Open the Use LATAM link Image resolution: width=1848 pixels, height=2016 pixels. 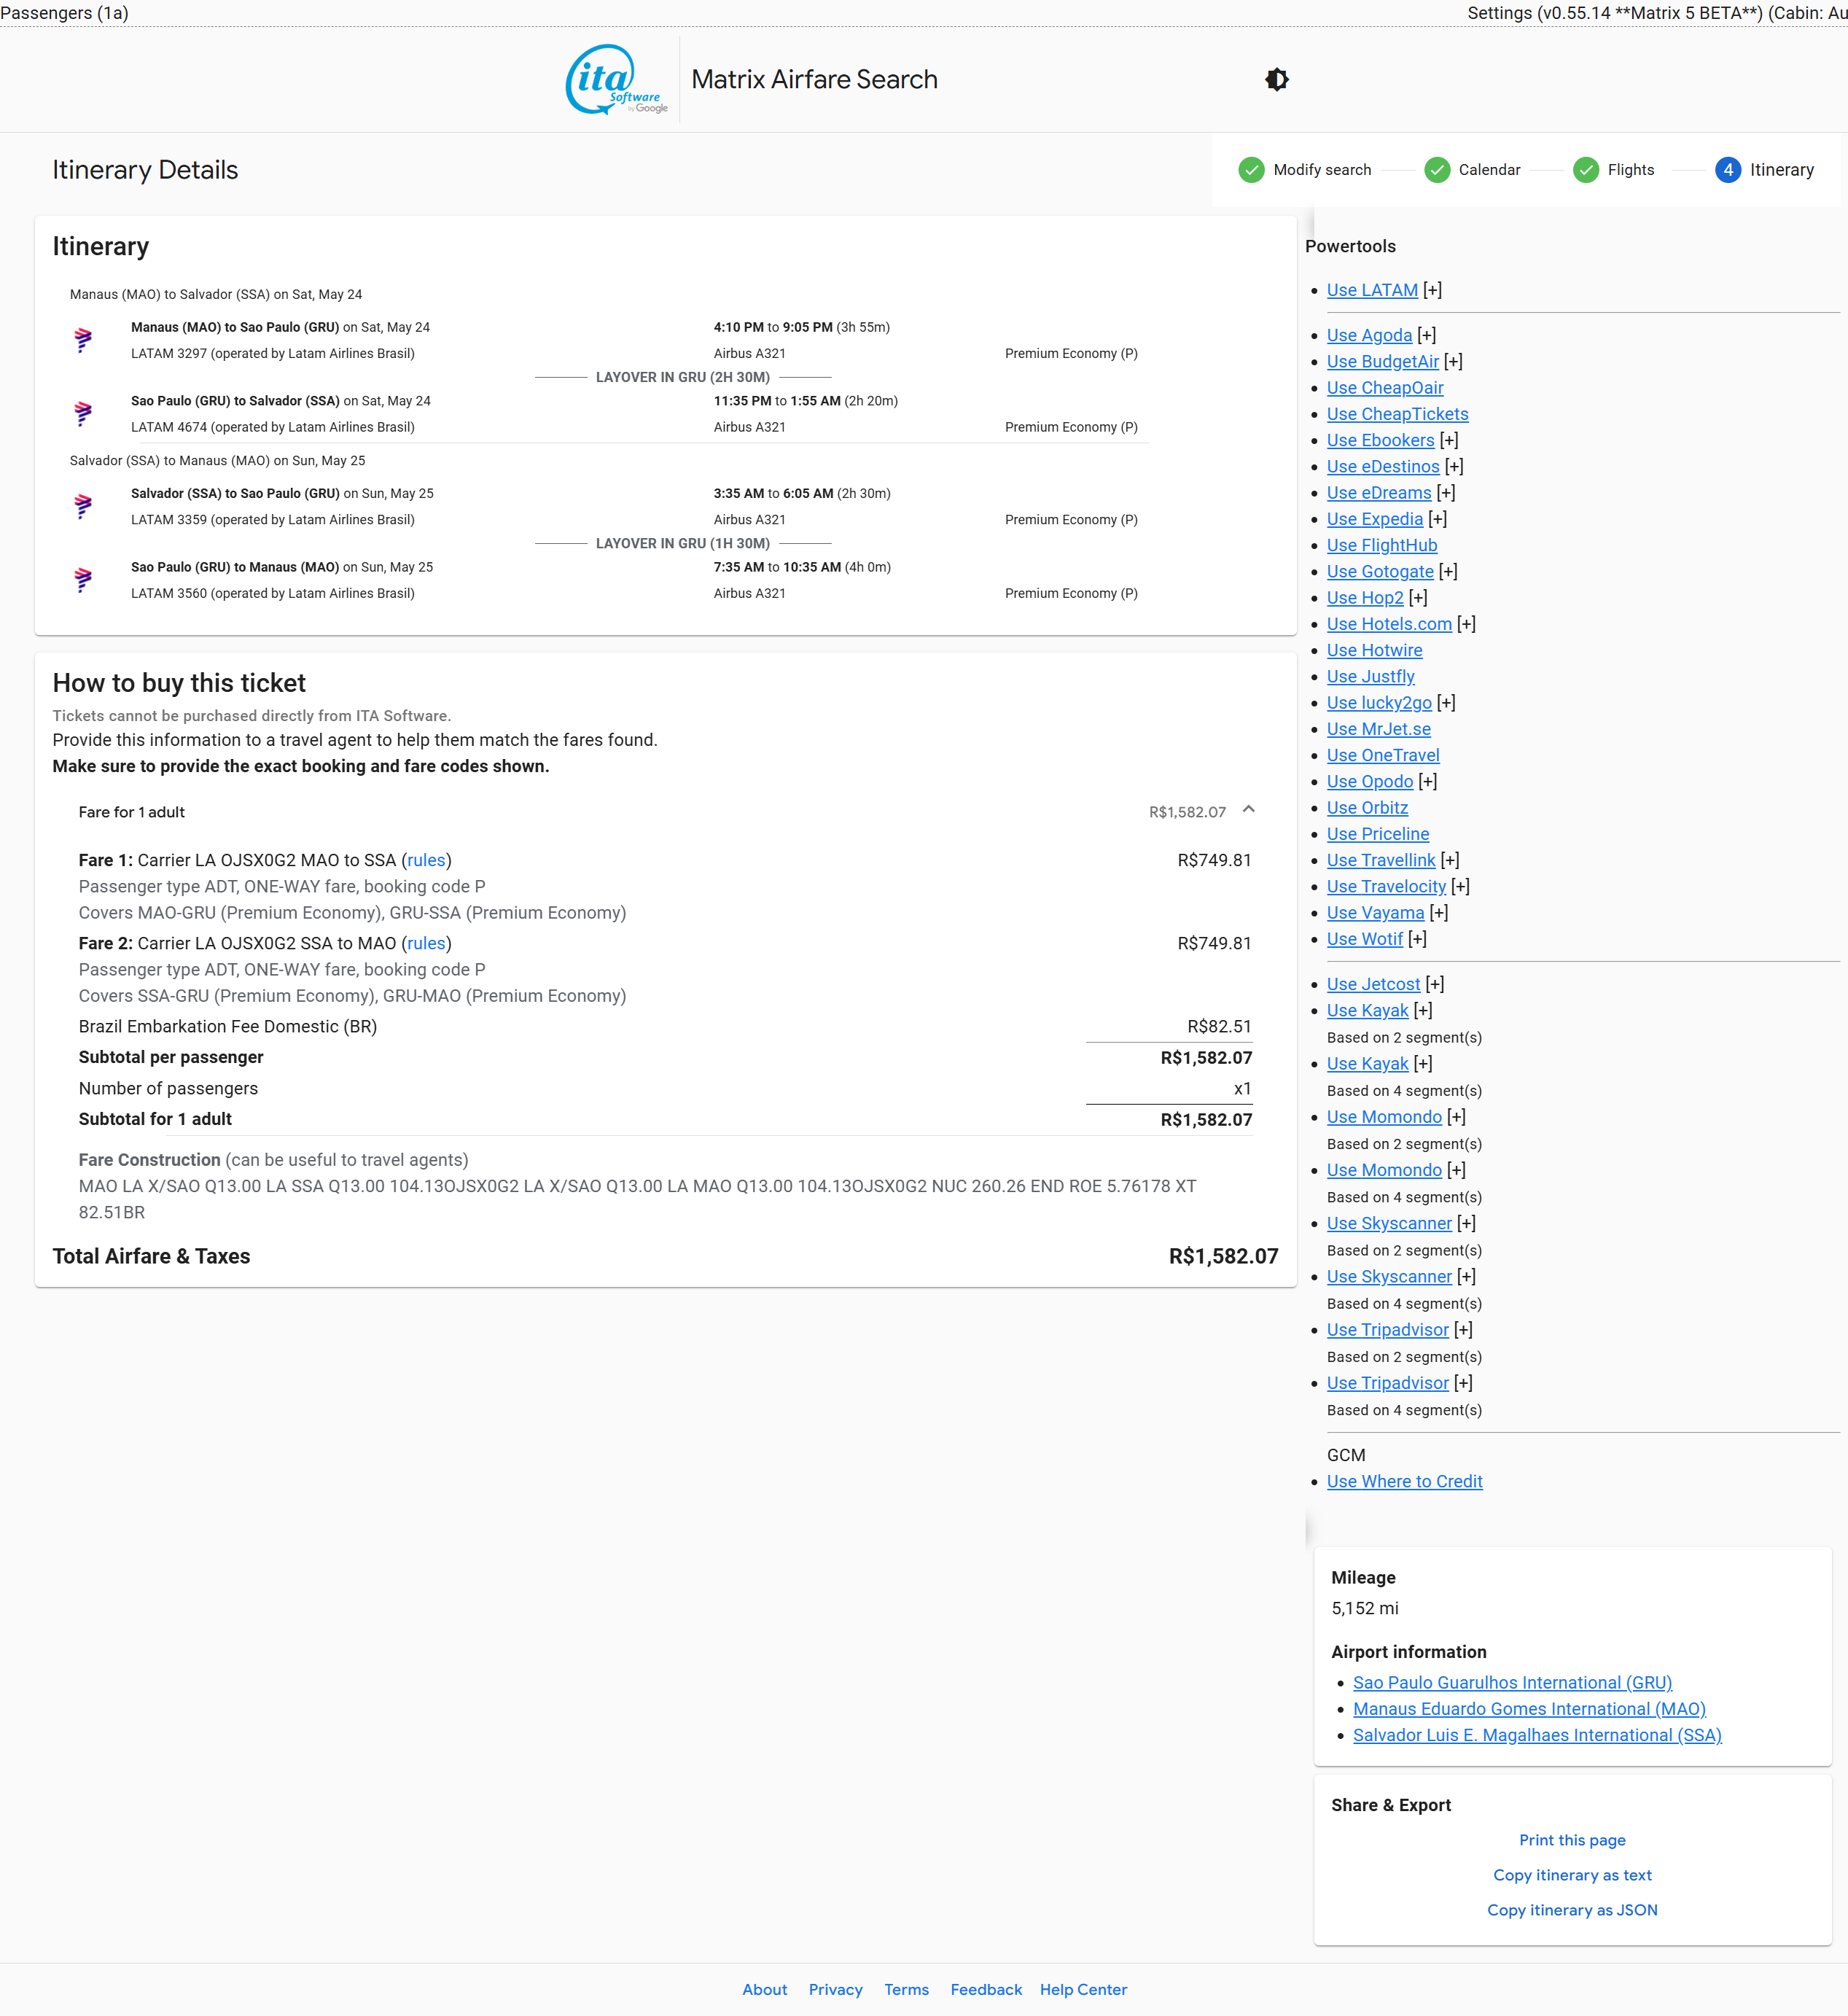[1372, 290]
